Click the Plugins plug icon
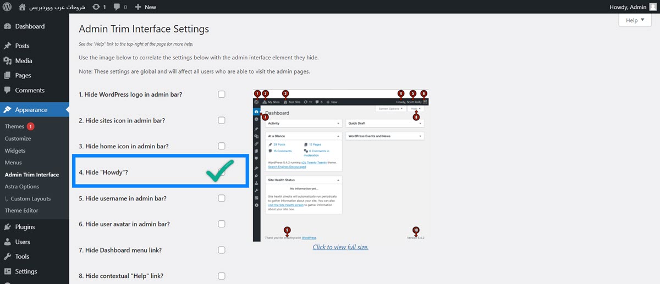 8,227
